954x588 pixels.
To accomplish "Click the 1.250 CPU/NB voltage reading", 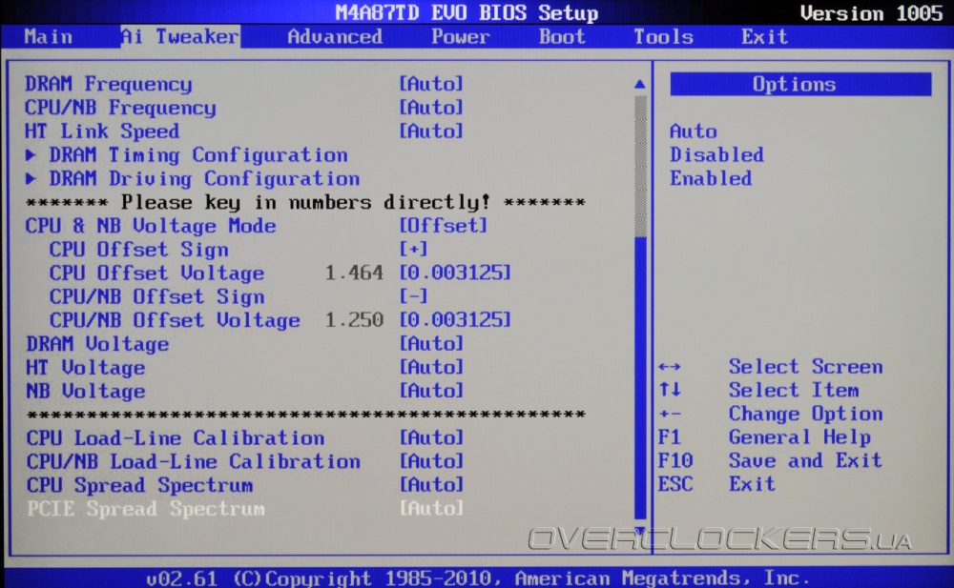I will point(354,320).
